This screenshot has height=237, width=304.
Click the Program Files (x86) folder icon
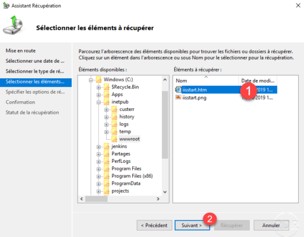pyautogui.click(x=107, y=176)
